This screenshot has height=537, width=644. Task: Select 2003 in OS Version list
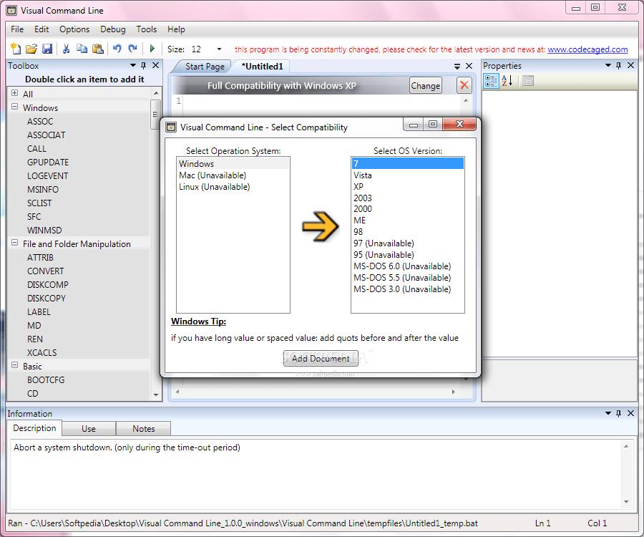408,198
